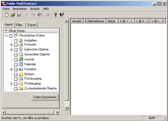Click the Public Mail2Contact title bar icon
Viewport: 168px width, 121px height.
pyautogui.click(x=4, y=4)
